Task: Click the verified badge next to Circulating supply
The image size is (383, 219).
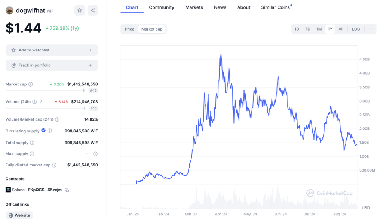Action: [43, 130]
